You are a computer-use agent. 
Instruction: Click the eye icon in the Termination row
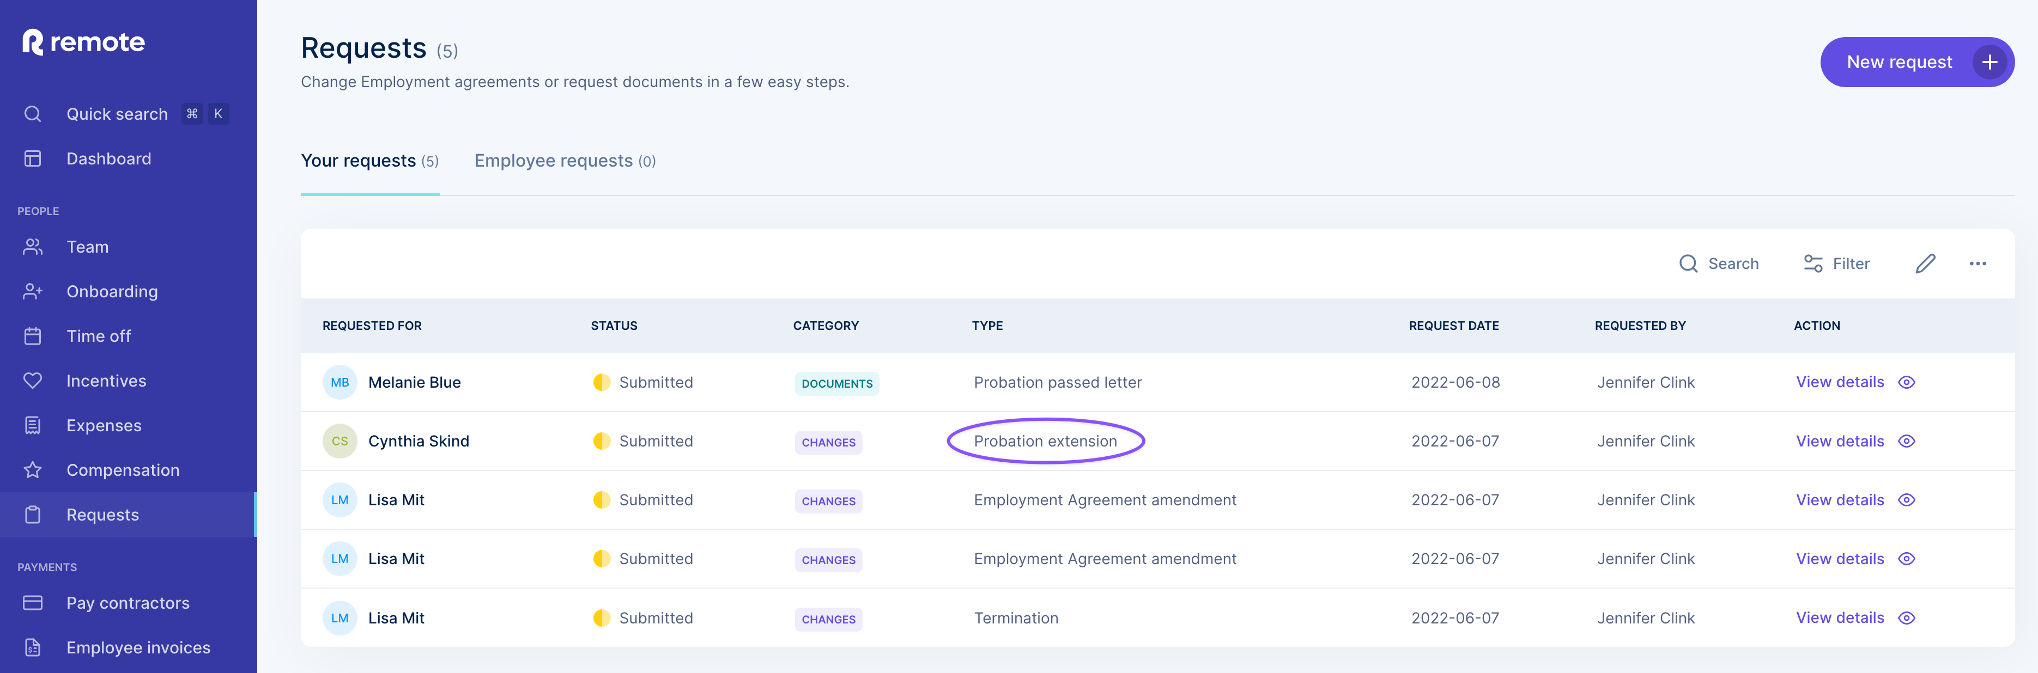point(1907,619)
